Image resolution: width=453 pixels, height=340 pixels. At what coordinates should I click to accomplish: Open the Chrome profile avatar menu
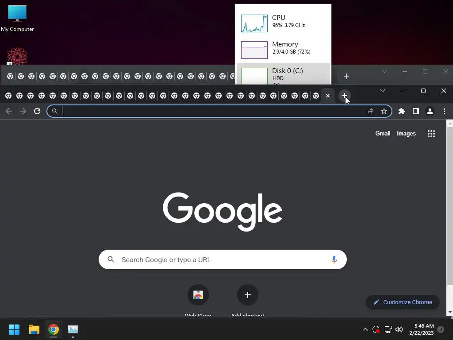click(430, 111)
